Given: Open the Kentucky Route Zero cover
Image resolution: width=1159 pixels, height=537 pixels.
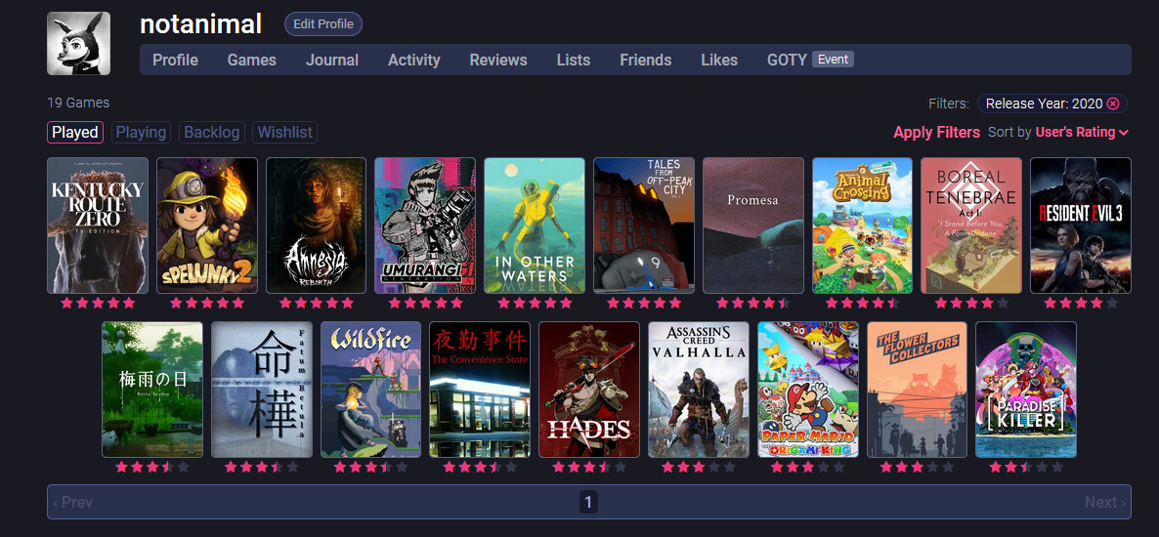Looking at the screenshot, I should [x=98, y=226].
